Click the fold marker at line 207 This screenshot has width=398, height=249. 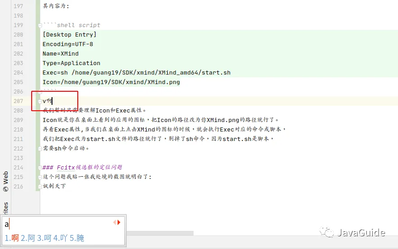pos(40,101)
